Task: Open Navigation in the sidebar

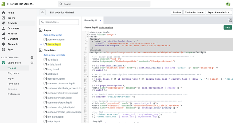Action: click(x=13, y=84)
